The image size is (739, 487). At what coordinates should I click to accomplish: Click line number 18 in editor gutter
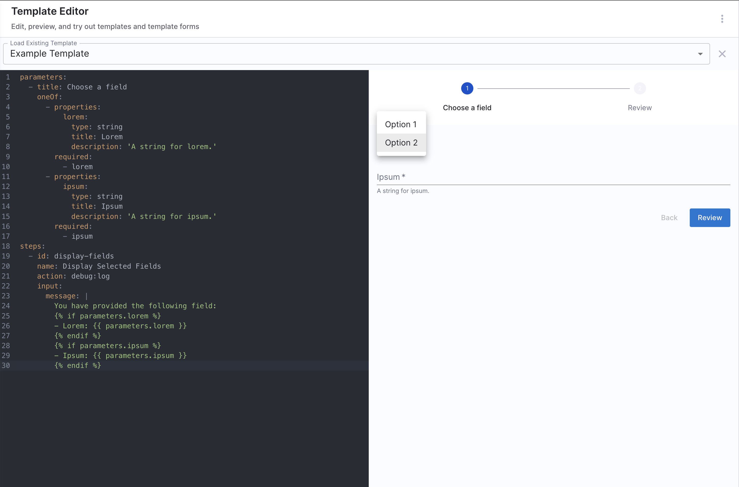tap(6, 246)
